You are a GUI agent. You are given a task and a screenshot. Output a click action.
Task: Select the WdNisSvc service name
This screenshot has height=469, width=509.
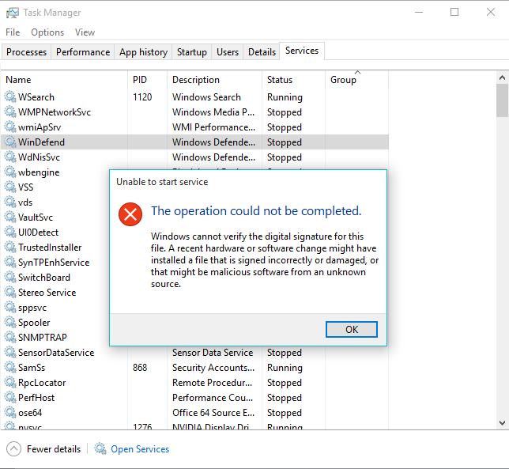pyautogui.click(x=39, y=157)
